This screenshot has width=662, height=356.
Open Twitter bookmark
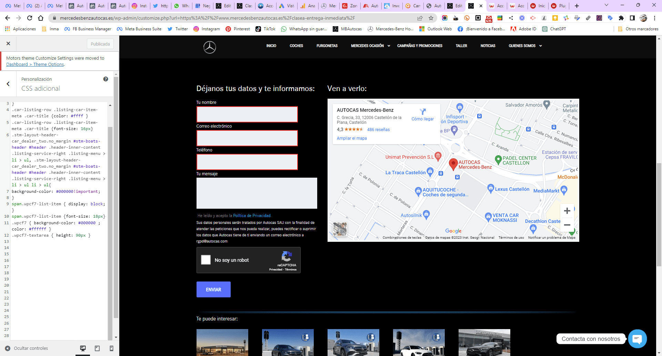(x=178, y=29)
